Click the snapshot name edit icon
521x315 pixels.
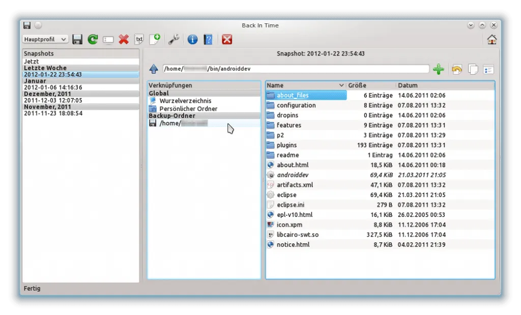pos(108,40)
